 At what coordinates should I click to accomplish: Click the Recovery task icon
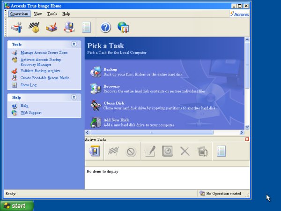pos(96,89)
